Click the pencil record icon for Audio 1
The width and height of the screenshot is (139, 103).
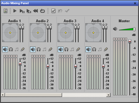pyautogui.click(x=22, y=49)
